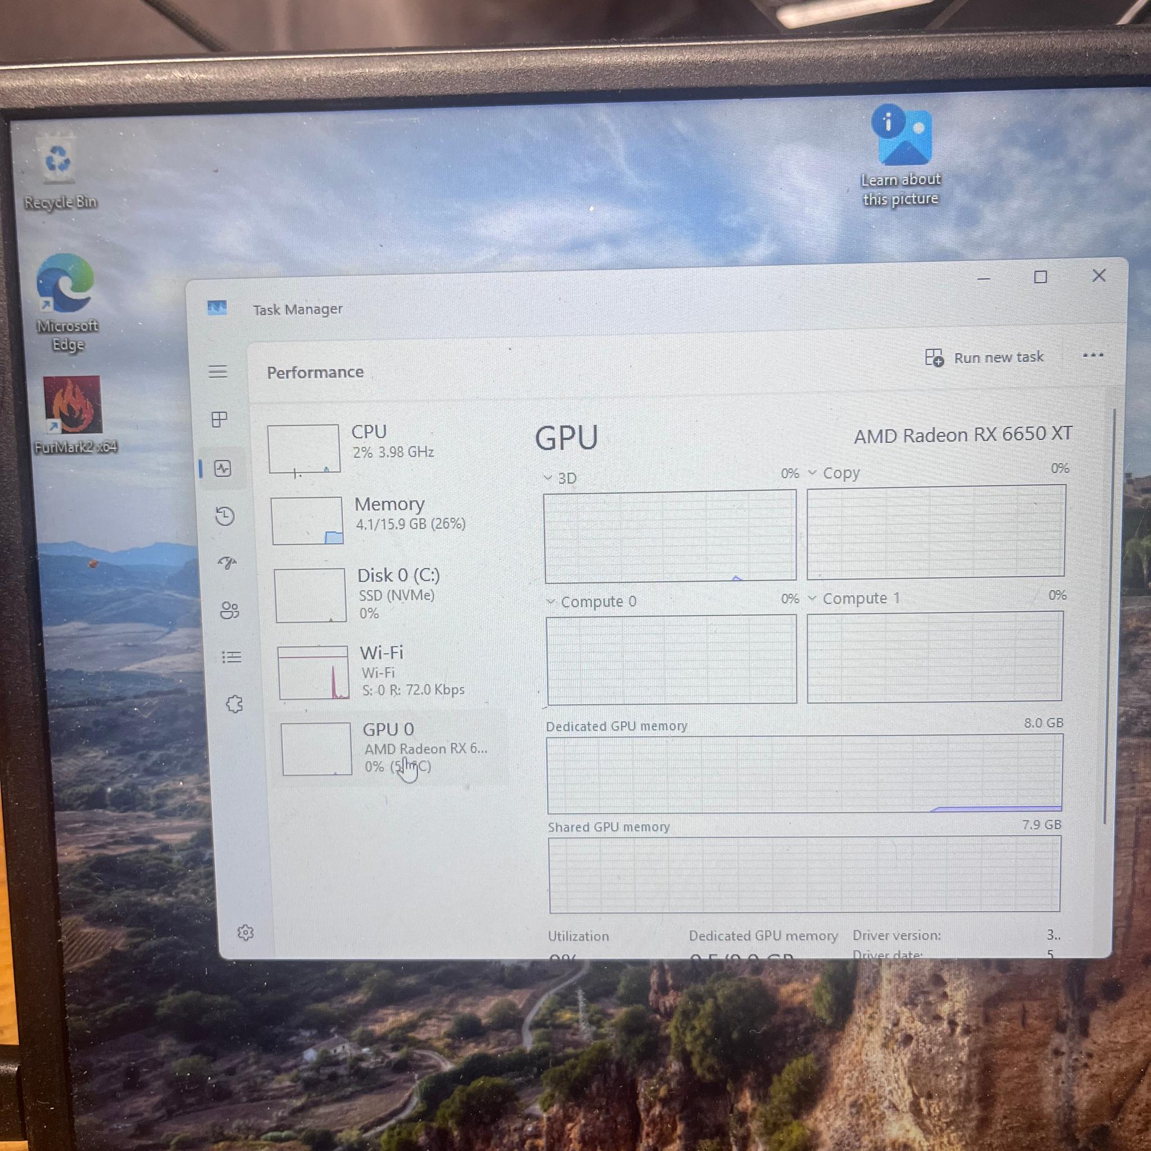This screenshot has height=1151, width=1151.
Task: Open Task Manager settings gear
Action: (x=246, y=932)
